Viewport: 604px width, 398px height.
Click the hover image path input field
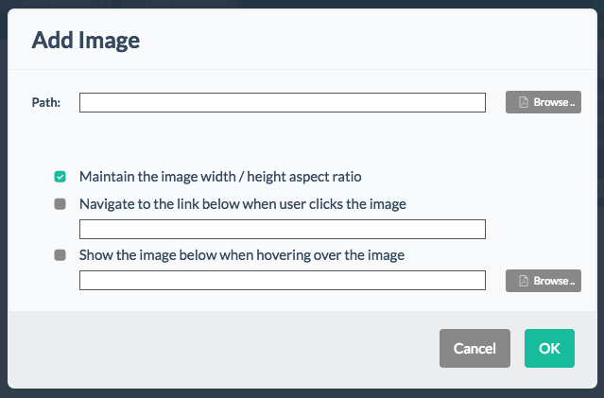coord(283,280)
